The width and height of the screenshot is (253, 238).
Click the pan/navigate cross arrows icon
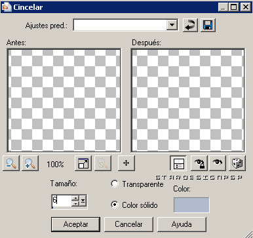(126, 163)
